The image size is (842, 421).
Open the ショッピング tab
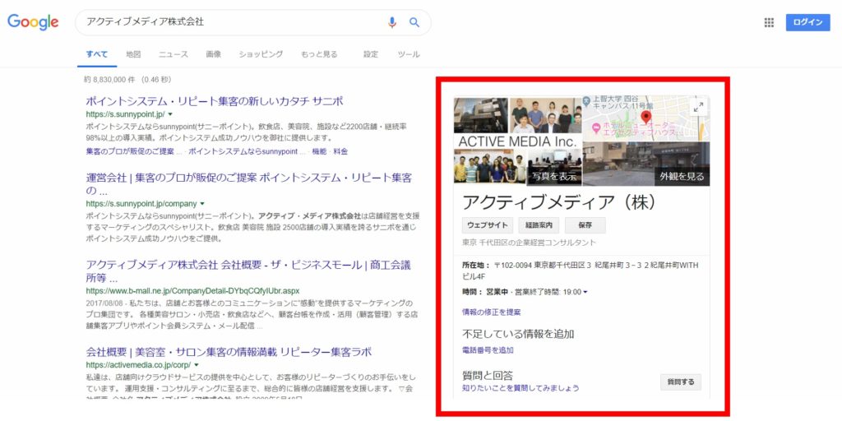261,54
